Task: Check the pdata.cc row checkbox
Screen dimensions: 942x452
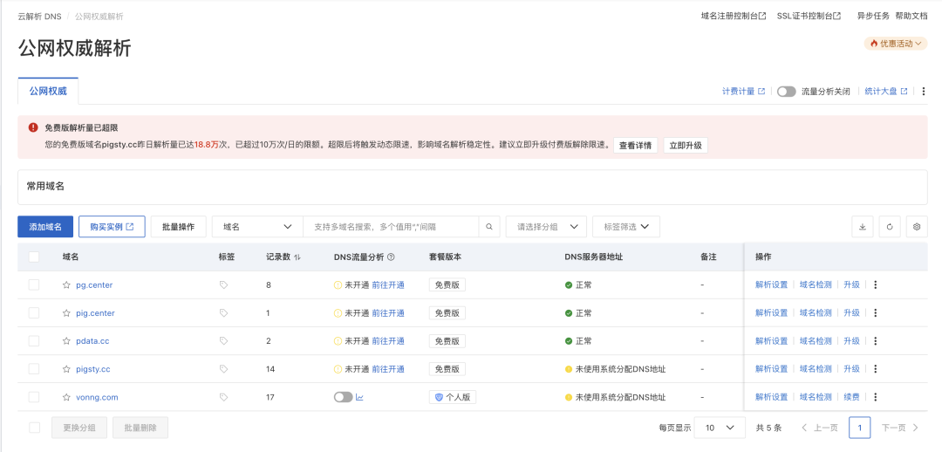Action: pyautogui.click(x=34, y=341)
